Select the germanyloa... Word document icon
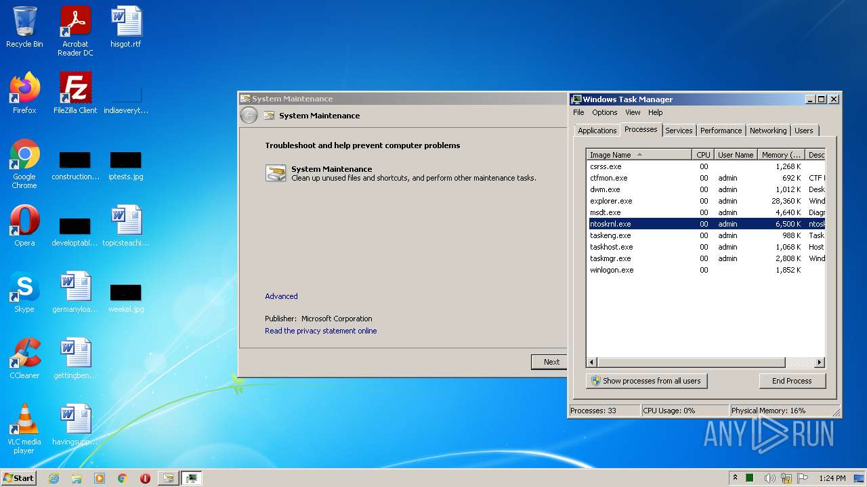 (75, 292)
